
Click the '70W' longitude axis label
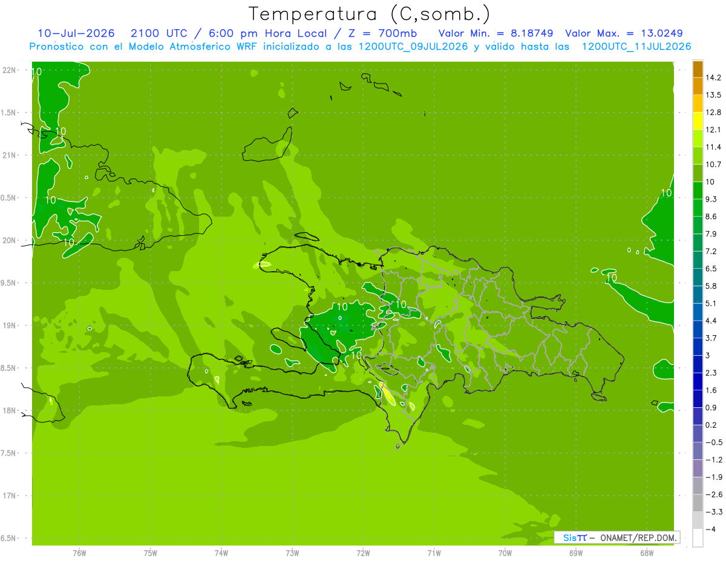[x=505, y=553]
